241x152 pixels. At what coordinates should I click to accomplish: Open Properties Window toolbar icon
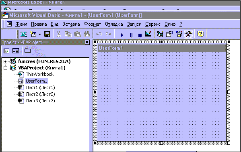click(x=169, y=34)
